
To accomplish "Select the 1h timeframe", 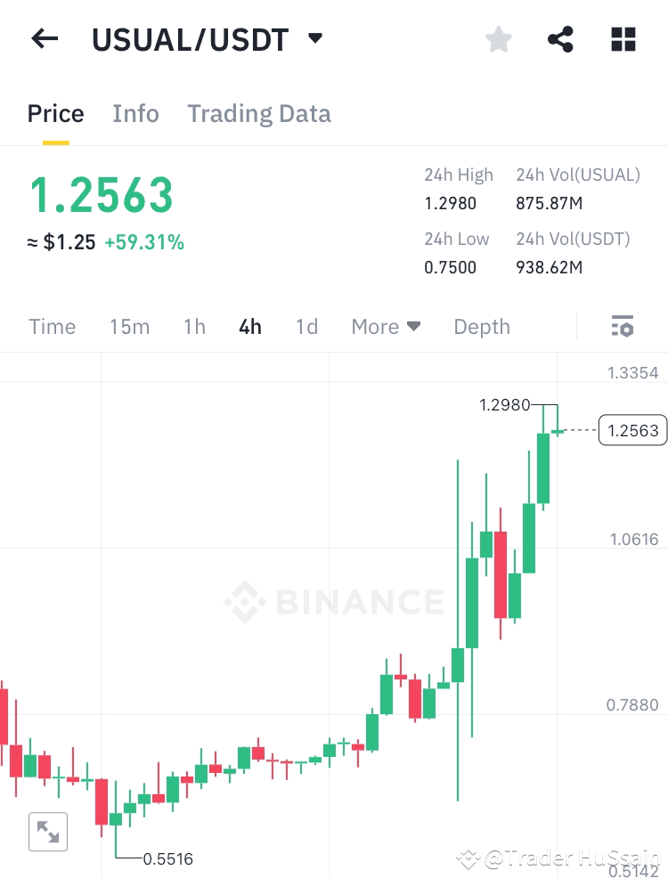I will tap(194, 326).
